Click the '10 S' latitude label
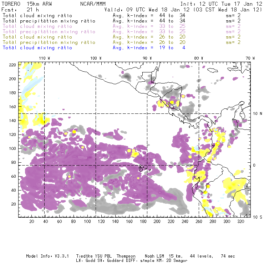264x264 pixels. tap(258, 217)
